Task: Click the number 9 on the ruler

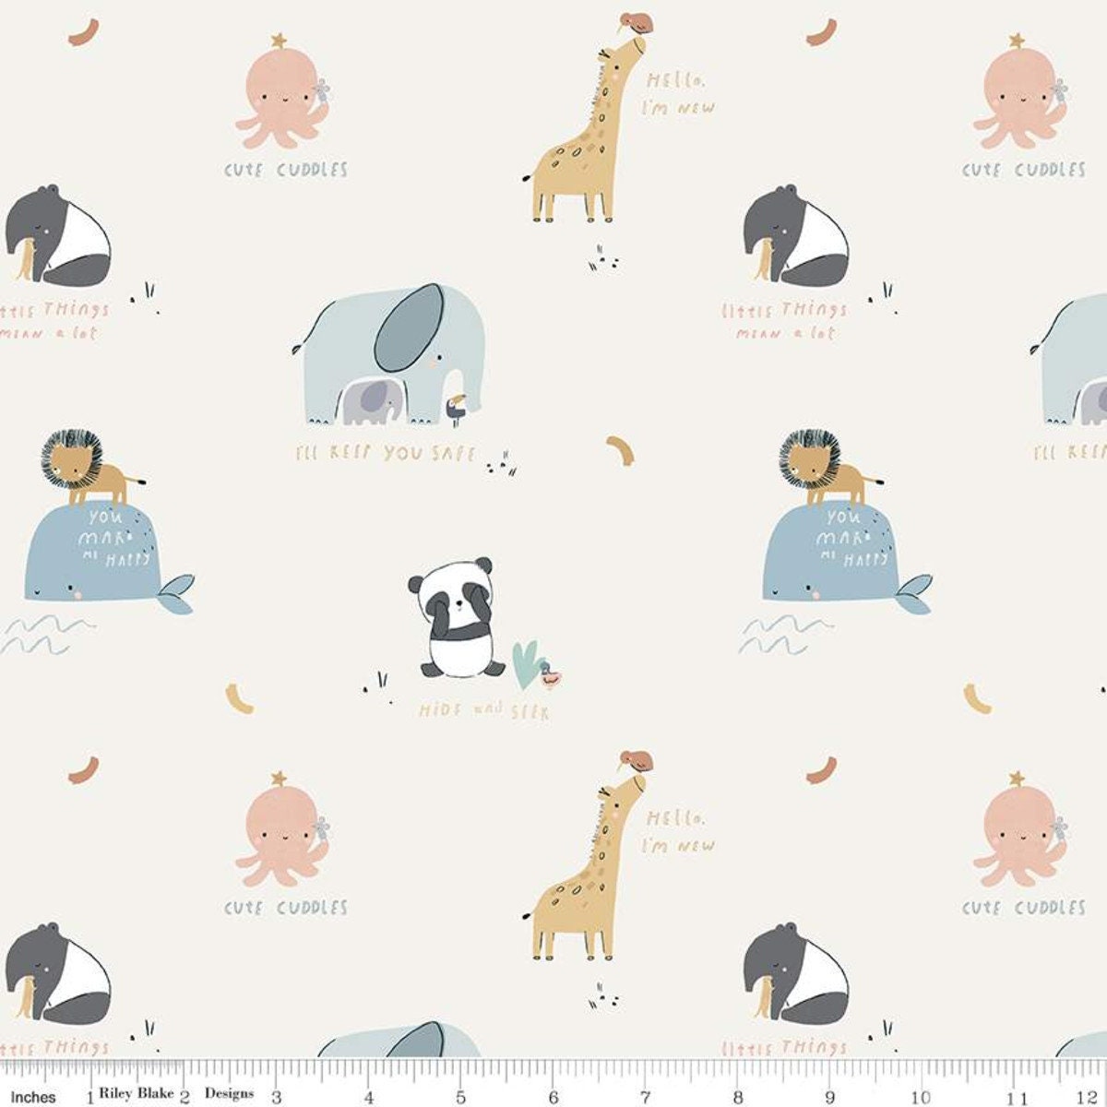Action: click(829, 1095)
